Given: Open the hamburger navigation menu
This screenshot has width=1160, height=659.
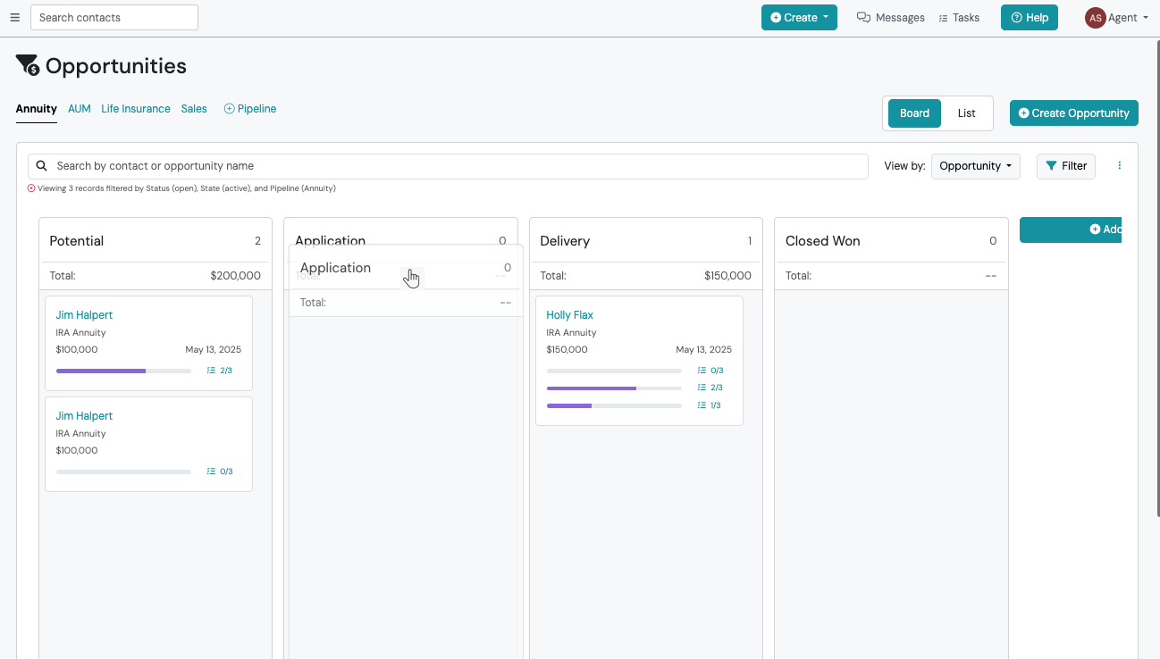Looking at the screenshot, I should 14,18.
